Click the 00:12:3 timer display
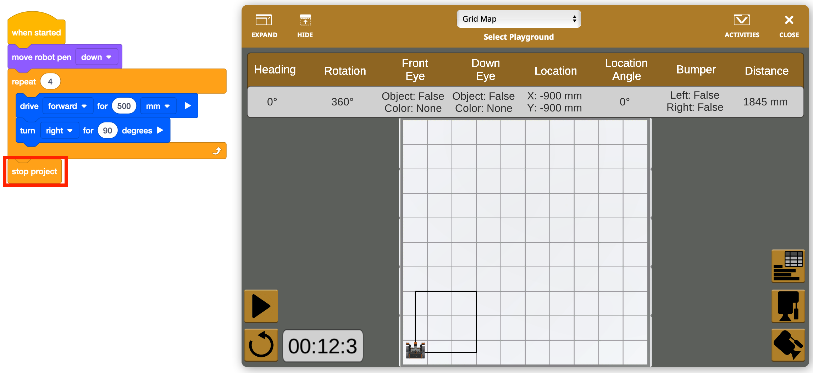Viewport: 813px width, 373px height. coord(322,345)
